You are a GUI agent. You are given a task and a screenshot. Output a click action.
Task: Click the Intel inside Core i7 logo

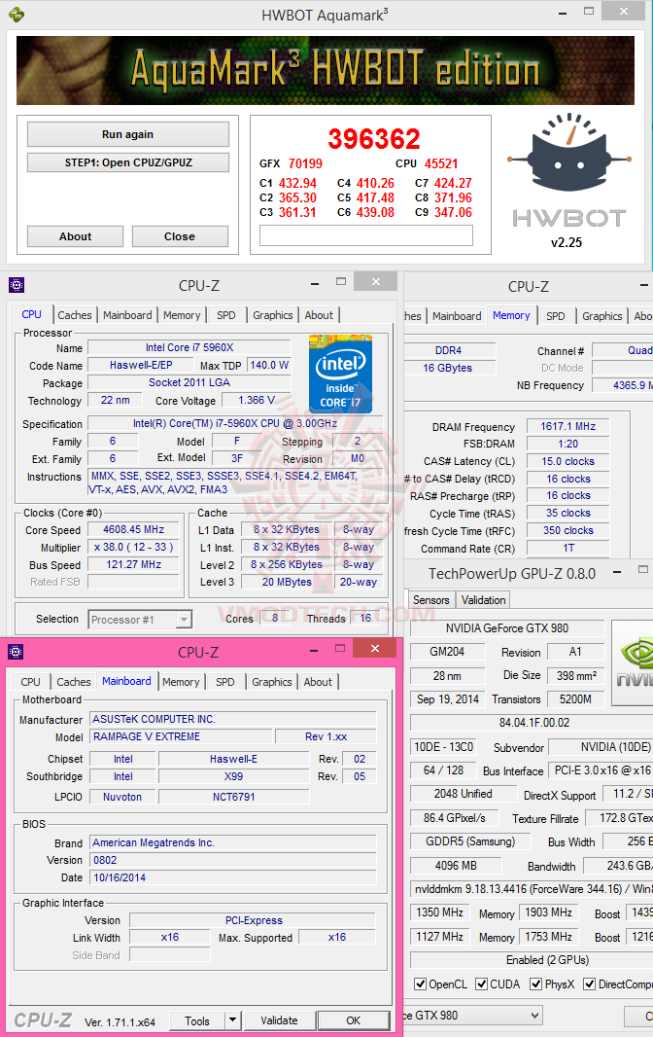pos(340,375)
